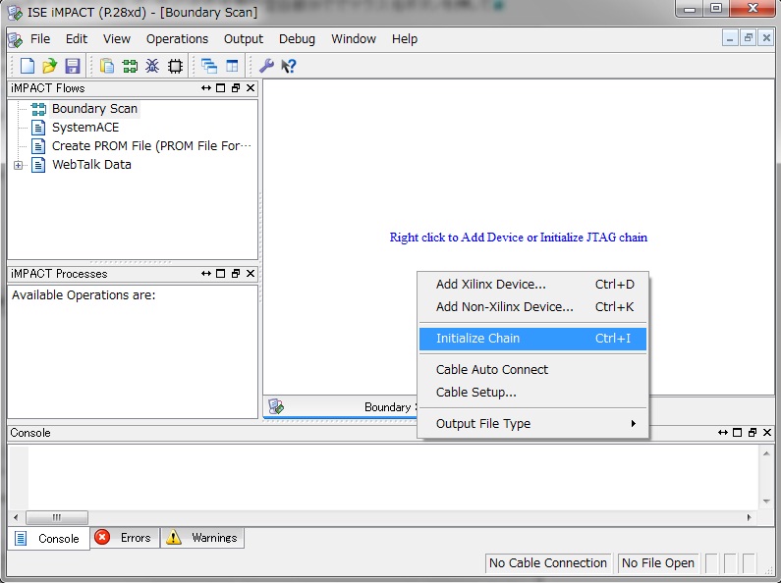The height and width of the screenshot is (583, 781).
Task: Select Cable Auto Connect in context menu
Action: point(533,370)
